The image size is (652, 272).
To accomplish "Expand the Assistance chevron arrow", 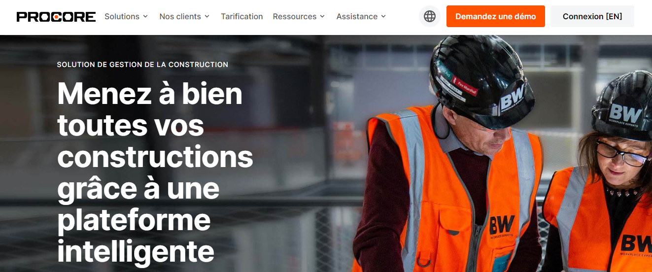I will [x=383, y=17].
